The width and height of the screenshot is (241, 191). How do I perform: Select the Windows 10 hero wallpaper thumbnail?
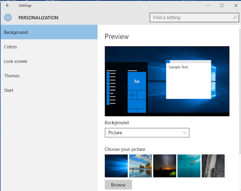[116, 166]
